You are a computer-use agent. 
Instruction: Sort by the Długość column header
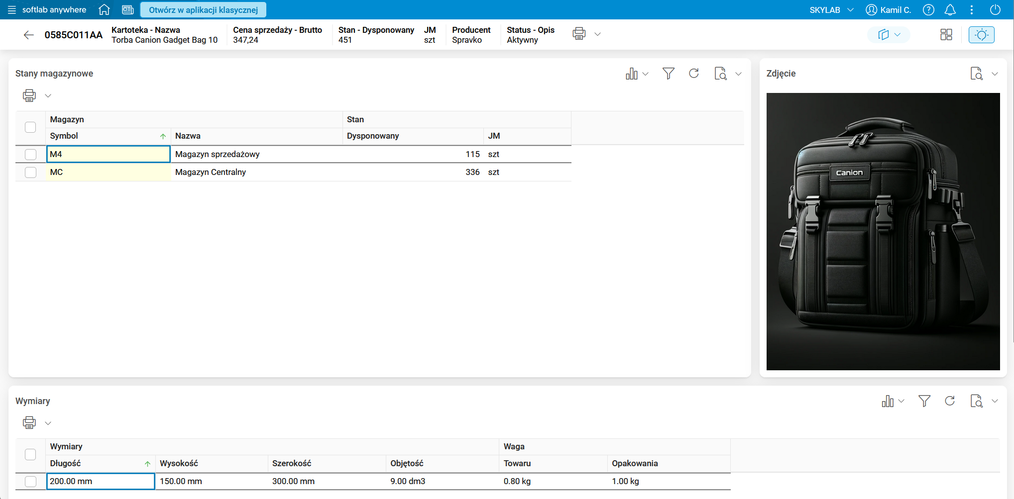pos(101,464)
